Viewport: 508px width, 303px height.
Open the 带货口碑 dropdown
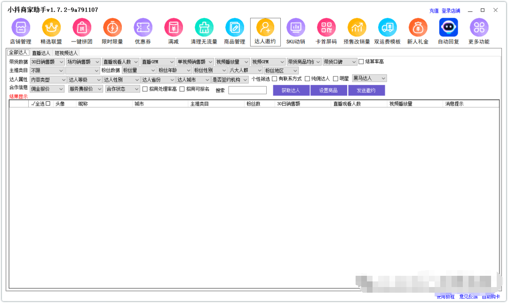coord(340,62)
